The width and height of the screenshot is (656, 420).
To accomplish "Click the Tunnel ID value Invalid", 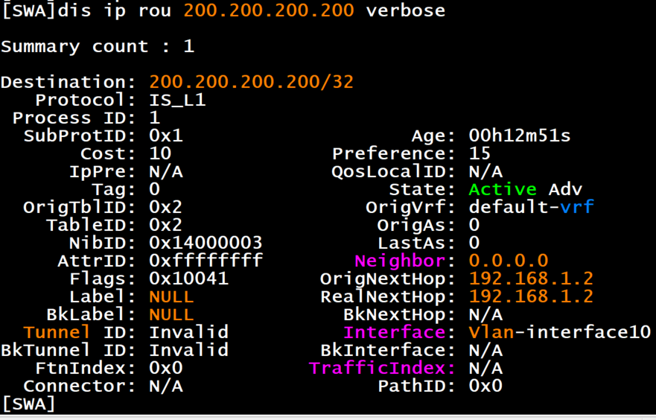I will pyautogui.click(x=188, y=333).
